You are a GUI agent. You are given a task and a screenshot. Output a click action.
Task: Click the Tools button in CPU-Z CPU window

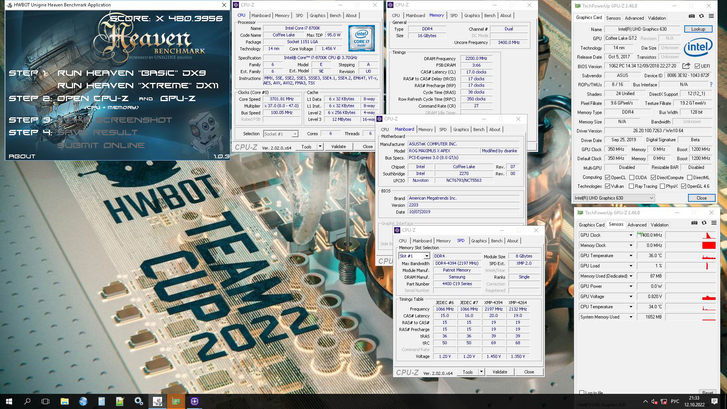click(307, 147)
